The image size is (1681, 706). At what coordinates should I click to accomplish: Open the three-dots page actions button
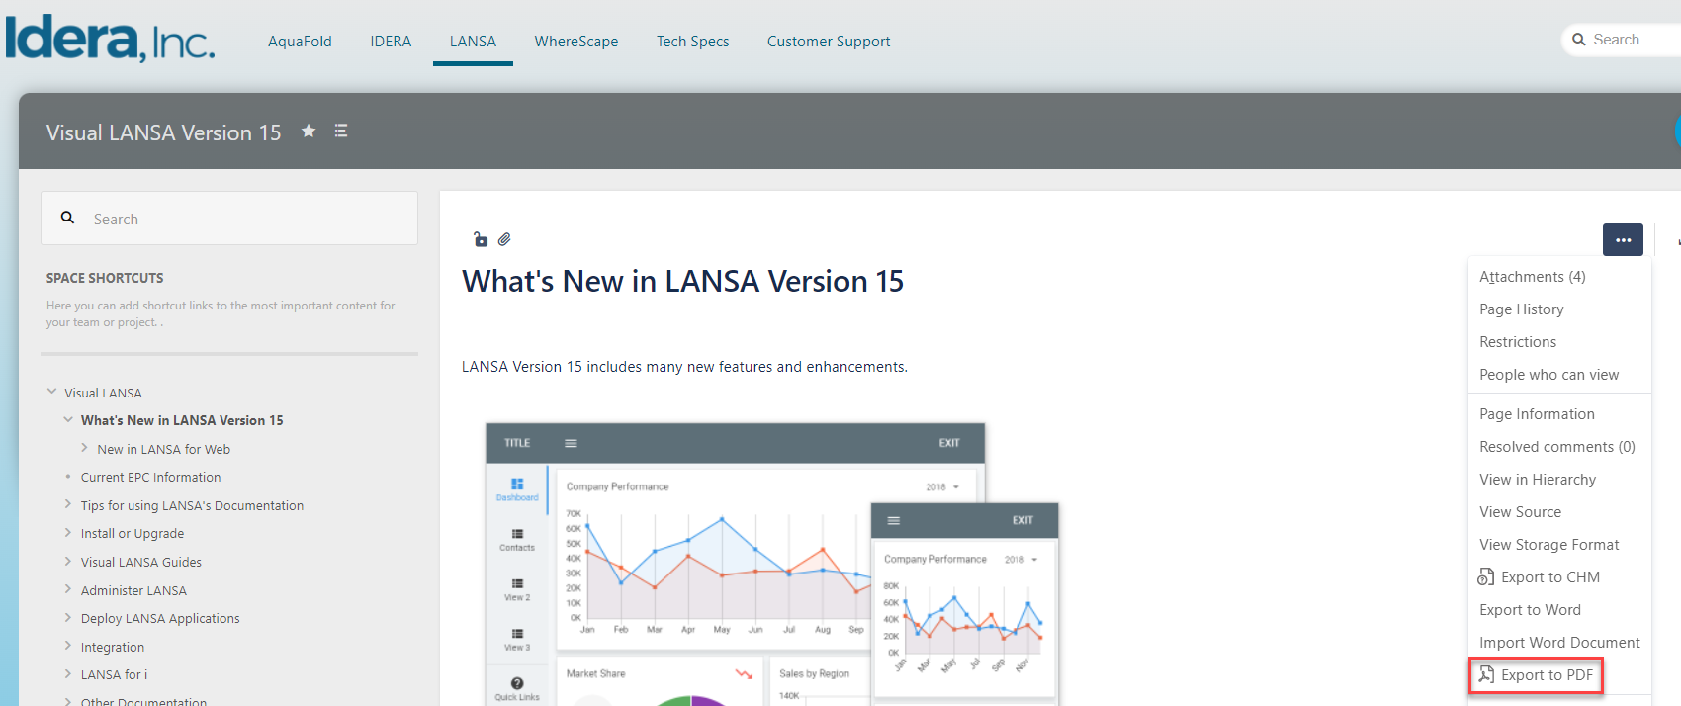click(x=1623, y=240)
